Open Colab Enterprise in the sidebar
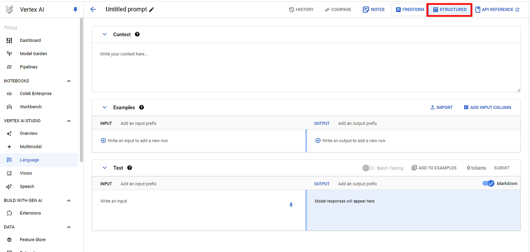This screenshot has height=252, width=530. (39, 94)
